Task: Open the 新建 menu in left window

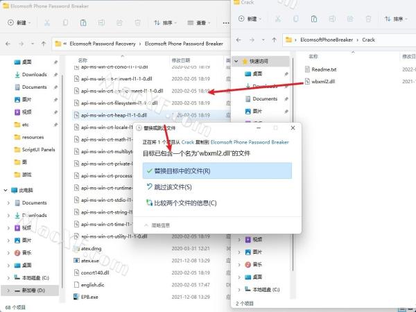Action: click(x=19, y=23)
